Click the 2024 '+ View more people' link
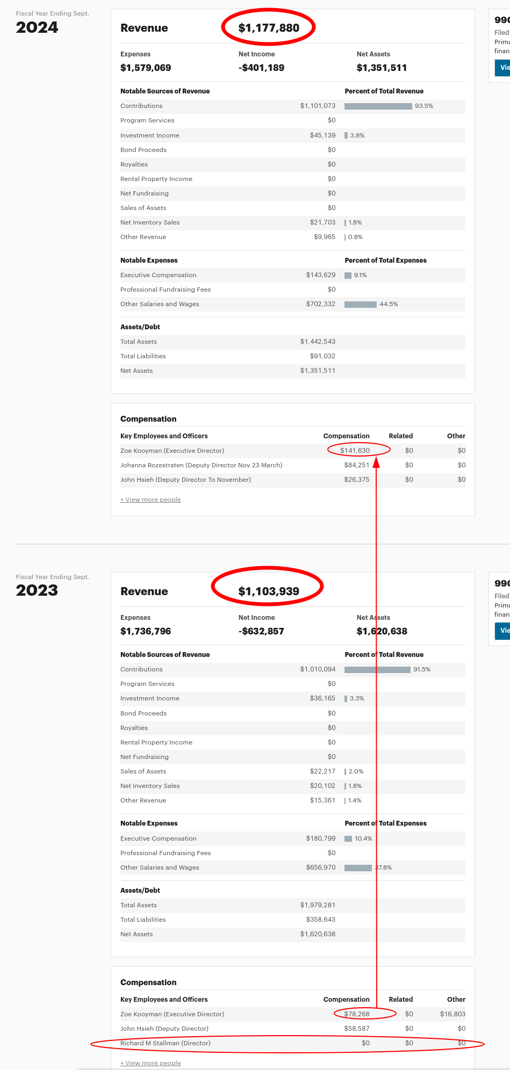This screenshot has width=510, height=1070. tap(150, 500)
